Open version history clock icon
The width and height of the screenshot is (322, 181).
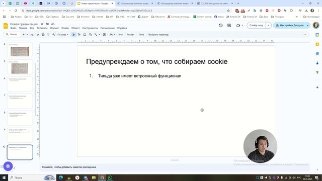[x=221, y=25]
